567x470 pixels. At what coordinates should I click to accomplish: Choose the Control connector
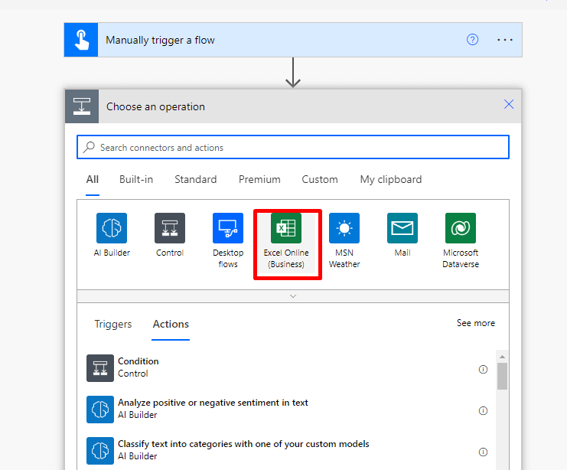tap(170, 235)
